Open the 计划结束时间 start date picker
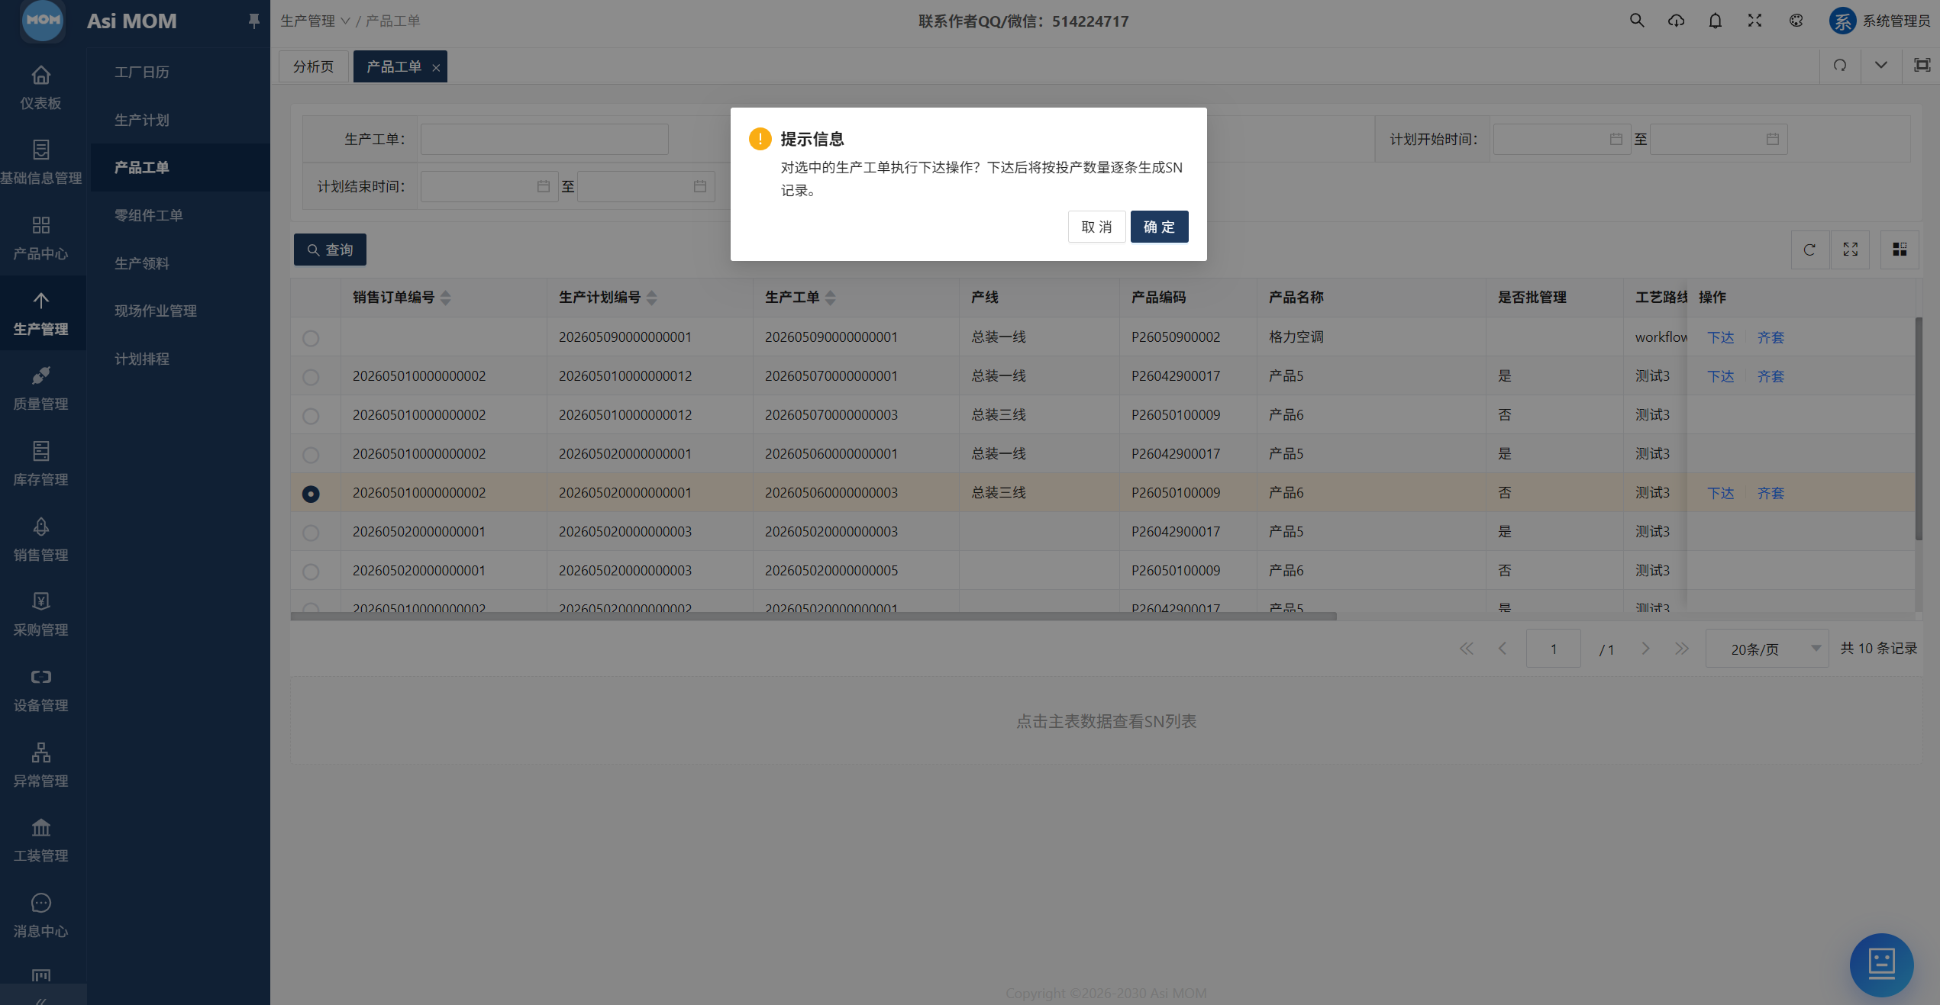This screenshot has height=1005, width=1940. (489, 187)
